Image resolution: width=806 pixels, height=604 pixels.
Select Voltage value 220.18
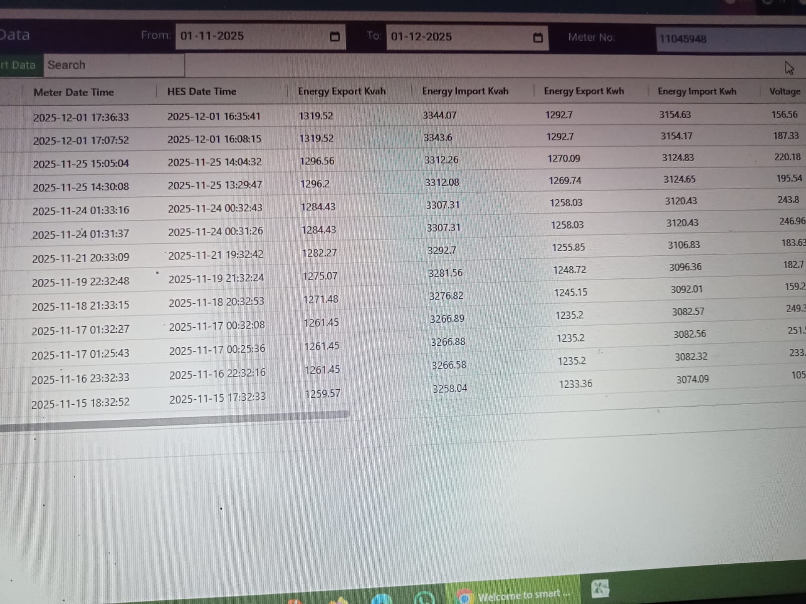[x=787, y=157]
